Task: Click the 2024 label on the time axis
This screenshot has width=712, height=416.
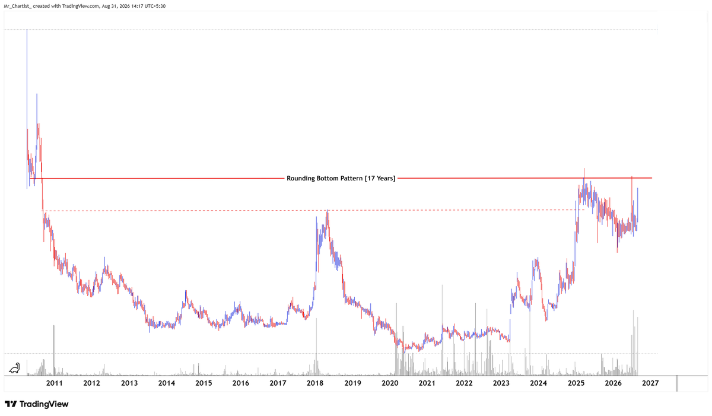Action: click(x=539, y=383)
